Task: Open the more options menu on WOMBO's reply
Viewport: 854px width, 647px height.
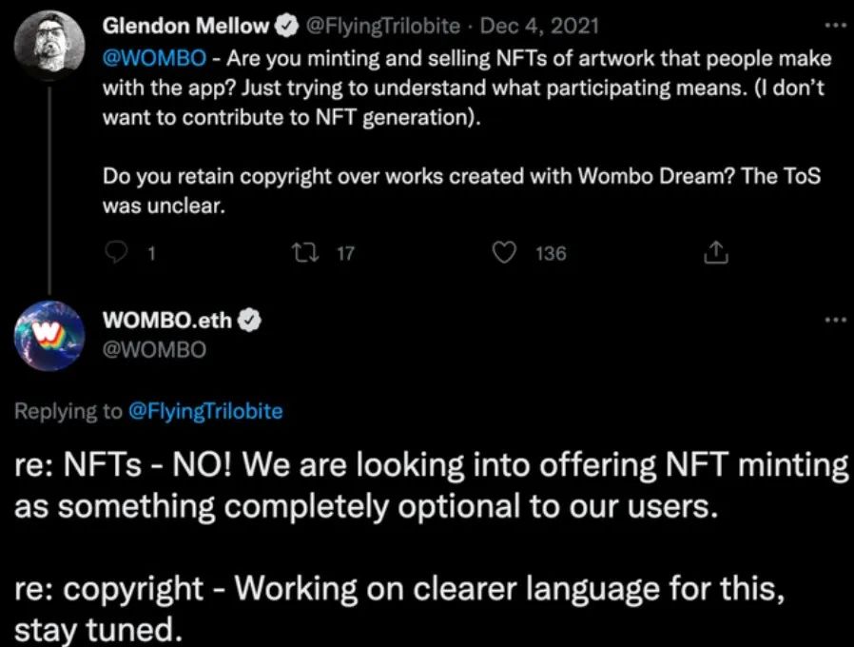Action: [836, 320]
